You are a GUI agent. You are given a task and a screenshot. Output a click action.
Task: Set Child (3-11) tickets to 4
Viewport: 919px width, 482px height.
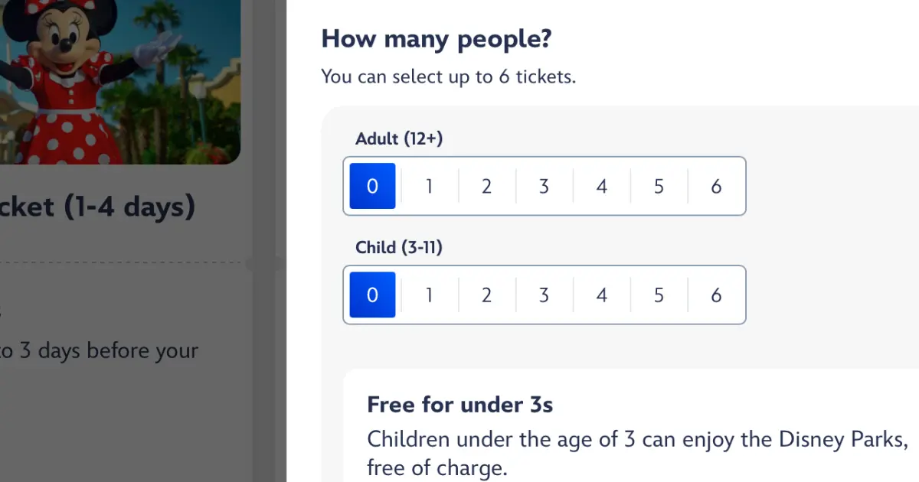point(601,295)
